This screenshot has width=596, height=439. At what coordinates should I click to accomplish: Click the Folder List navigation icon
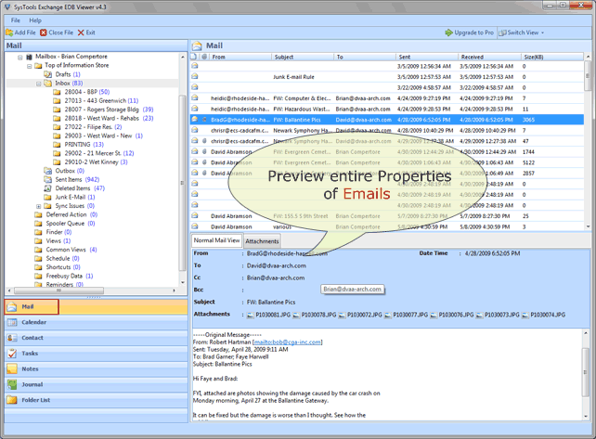[12, 400]
